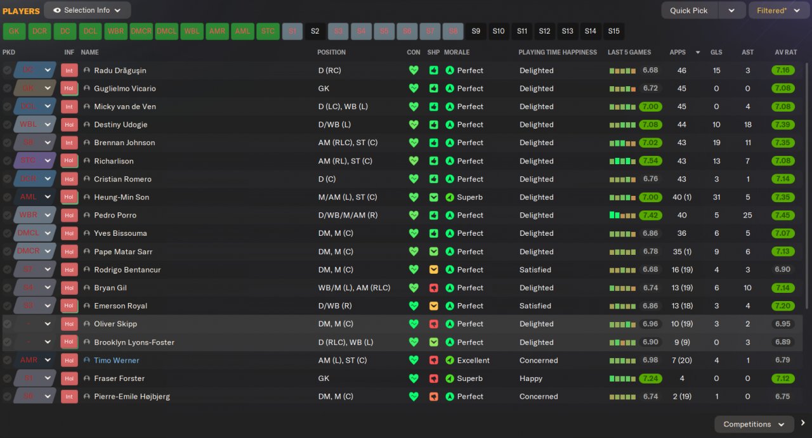The image size is (812, 438).
Task: Open Timo Werner's player link
Action: (x=117, y=360)
